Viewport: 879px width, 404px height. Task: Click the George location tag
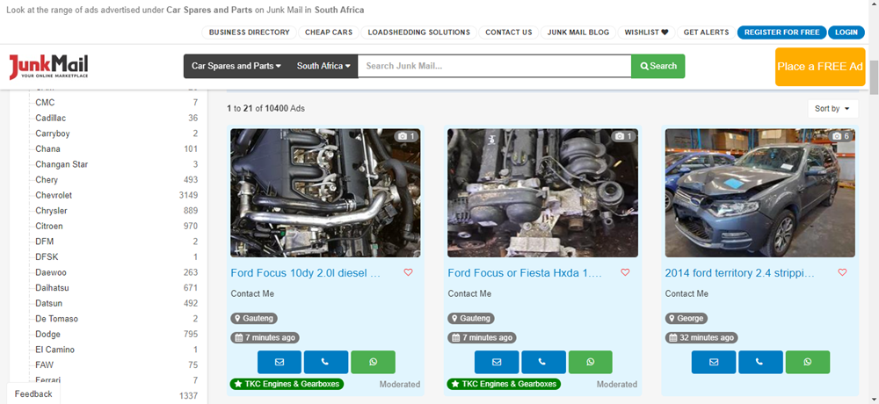686,318
